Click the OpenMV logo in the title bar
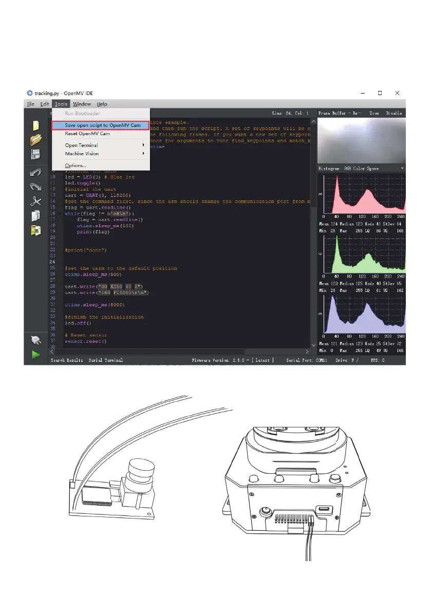This screenshot has height=612, width=431. point(30,93)
